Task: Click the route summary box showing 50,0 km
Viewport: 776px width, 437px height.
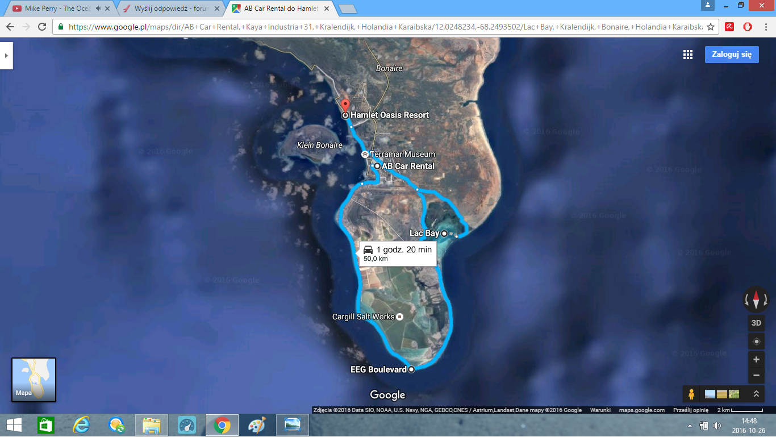Action: (398, 253)
